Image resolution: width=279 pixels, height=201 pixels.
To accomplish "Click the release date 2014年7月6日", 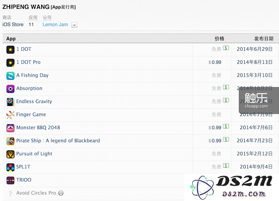I will point(256,128).
